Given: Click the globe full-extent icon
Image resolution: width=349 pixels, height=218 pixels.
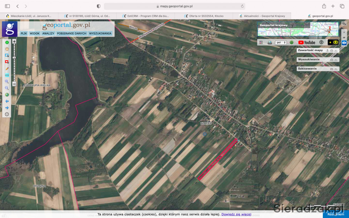Looking at the screenshot, I should click(7, 95).
